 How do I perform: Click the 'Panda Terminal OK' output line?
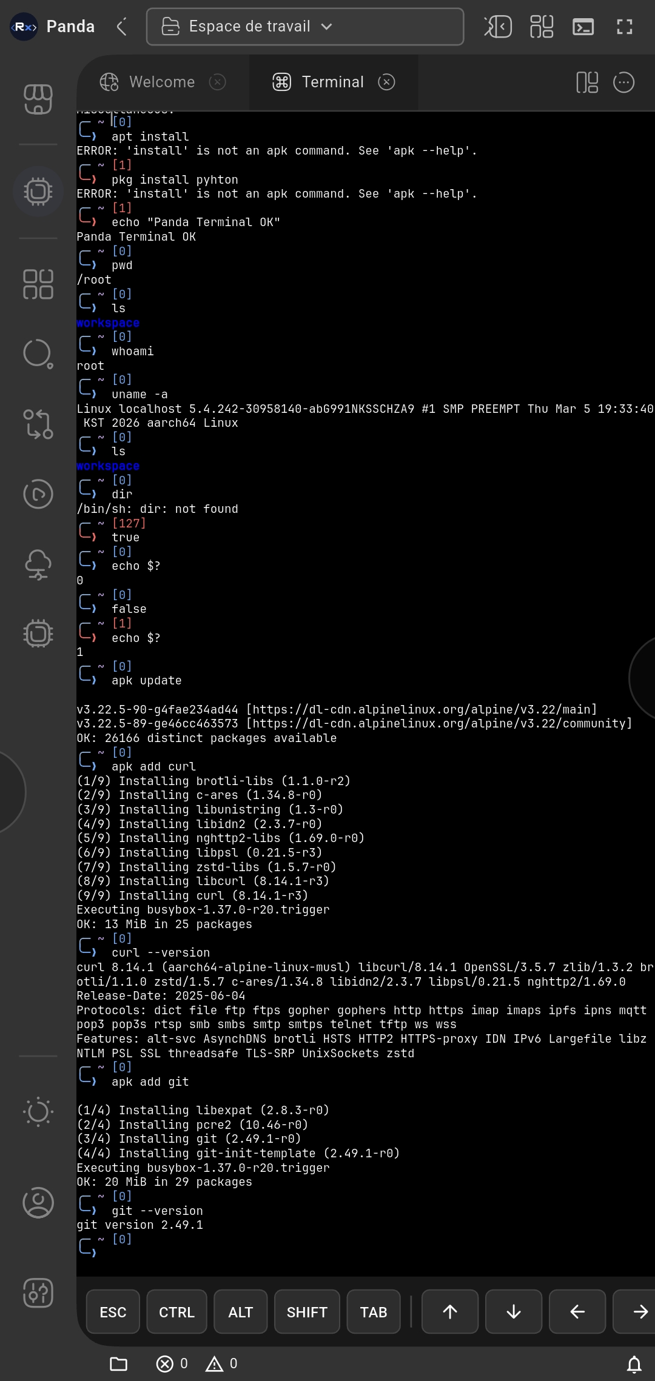pos(136,237)
